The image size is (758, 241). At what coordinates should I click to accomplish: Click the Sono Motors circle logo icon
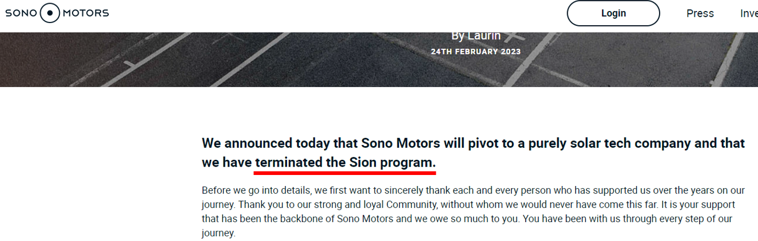click(50, 13)
